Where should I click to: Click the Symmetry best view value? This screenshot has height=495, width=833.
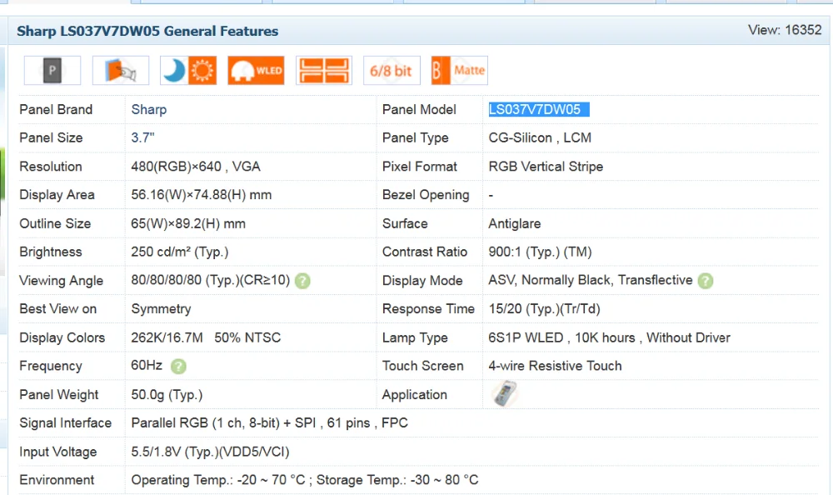[161, 309]
